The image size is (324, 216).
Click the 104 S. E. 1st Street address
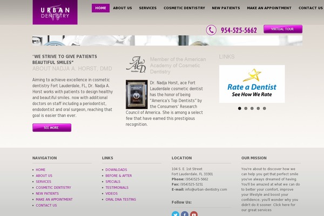point(187,169)
